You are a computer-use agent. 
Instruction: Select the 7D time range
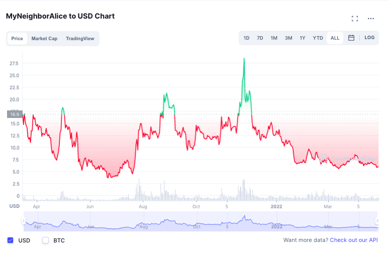[x=260, y=38]
